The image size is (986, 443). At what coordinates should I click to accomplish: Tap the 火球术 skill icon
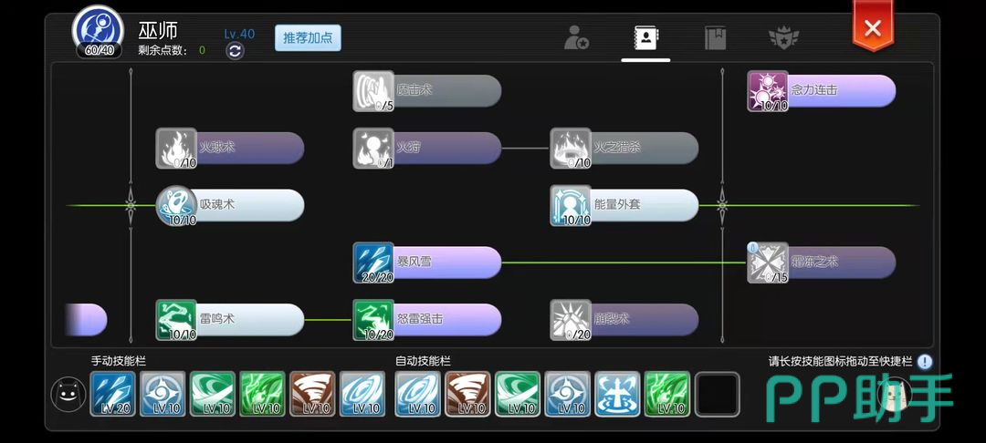point(176,148)
